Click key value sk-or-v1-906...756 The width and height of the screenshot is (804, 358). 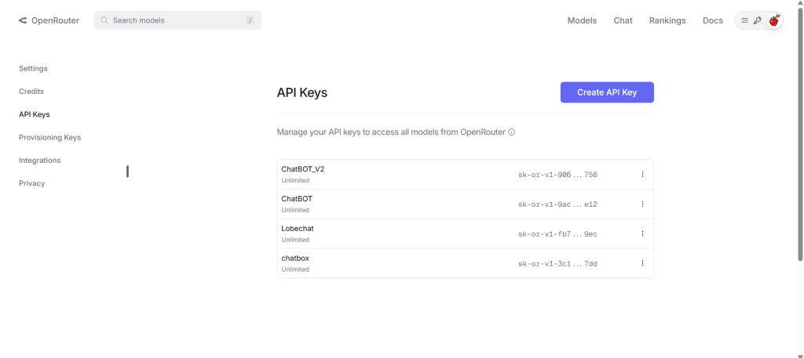(x=558, y=175)
